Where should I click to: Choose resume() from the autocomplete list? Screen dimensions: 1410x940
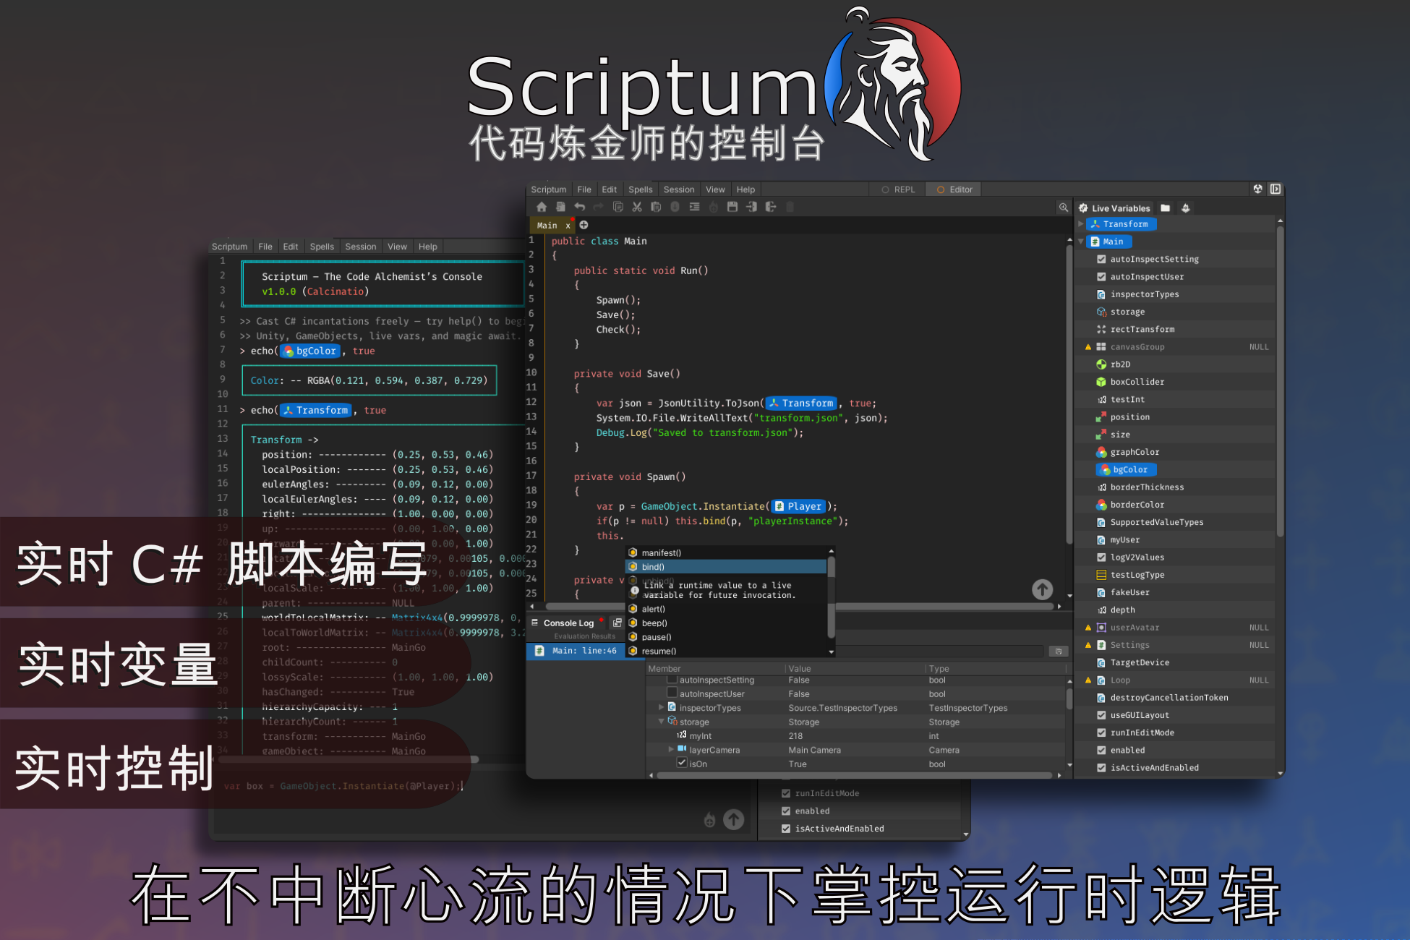pyautogui.click(x=726, y=651)
